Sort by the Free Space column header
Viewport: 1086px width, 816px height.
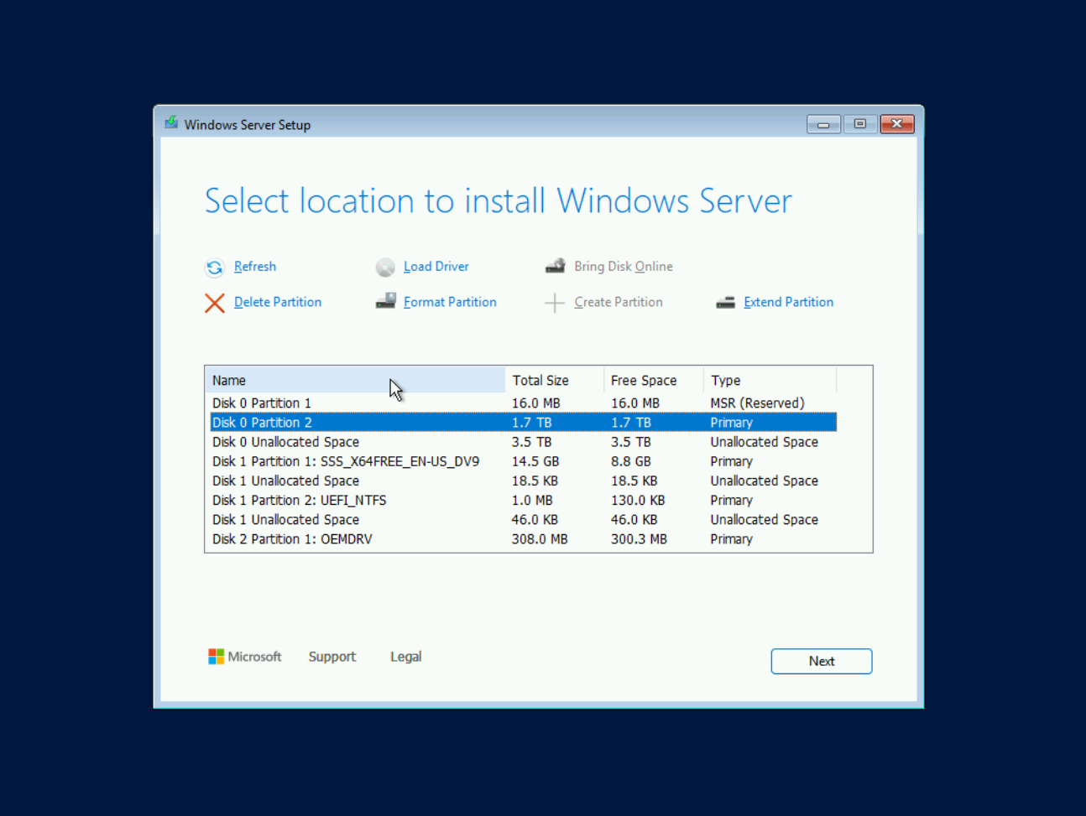click(654, 380)
